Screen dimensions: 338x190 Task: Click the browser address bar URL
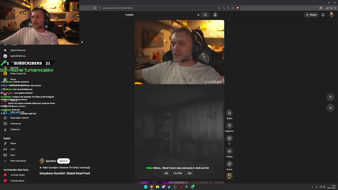click(x=118, y=8)
